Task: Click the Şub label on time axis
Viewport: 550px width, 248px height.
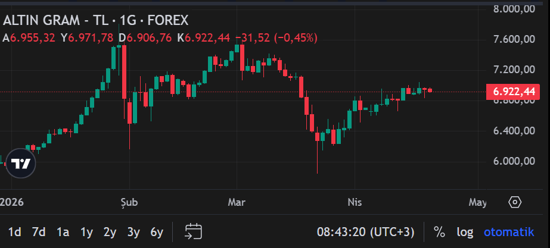Action: pos(129,202)
